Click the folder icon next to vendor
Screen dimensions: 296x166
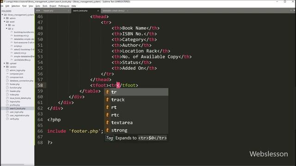coord(7,67)
